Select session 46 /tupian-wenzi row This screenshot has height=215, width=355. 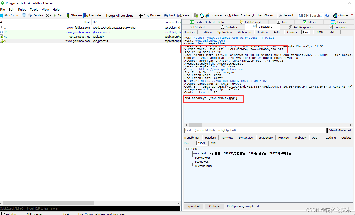(x=90, y=32)
